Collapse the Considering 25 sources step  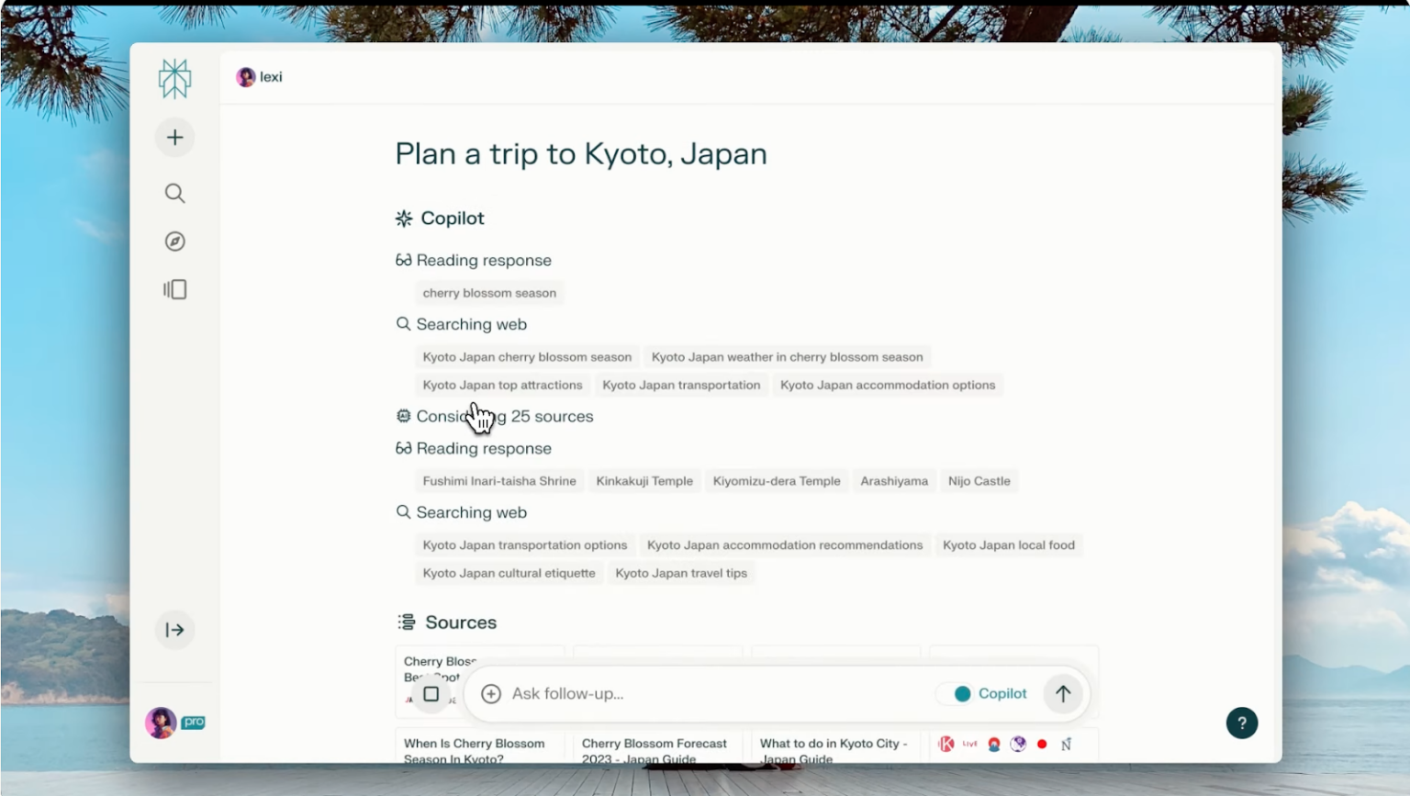pyautogui.click(x=495, y=417)
